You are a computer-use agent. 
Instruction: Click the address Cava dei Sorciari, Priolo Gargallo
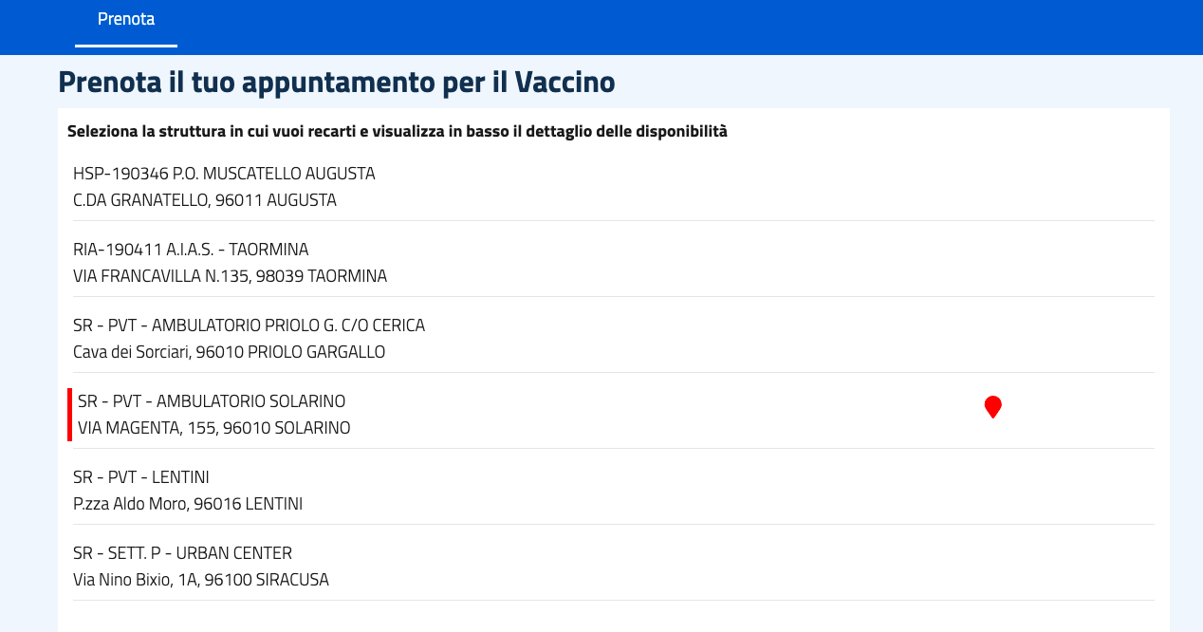click(229, 351)
